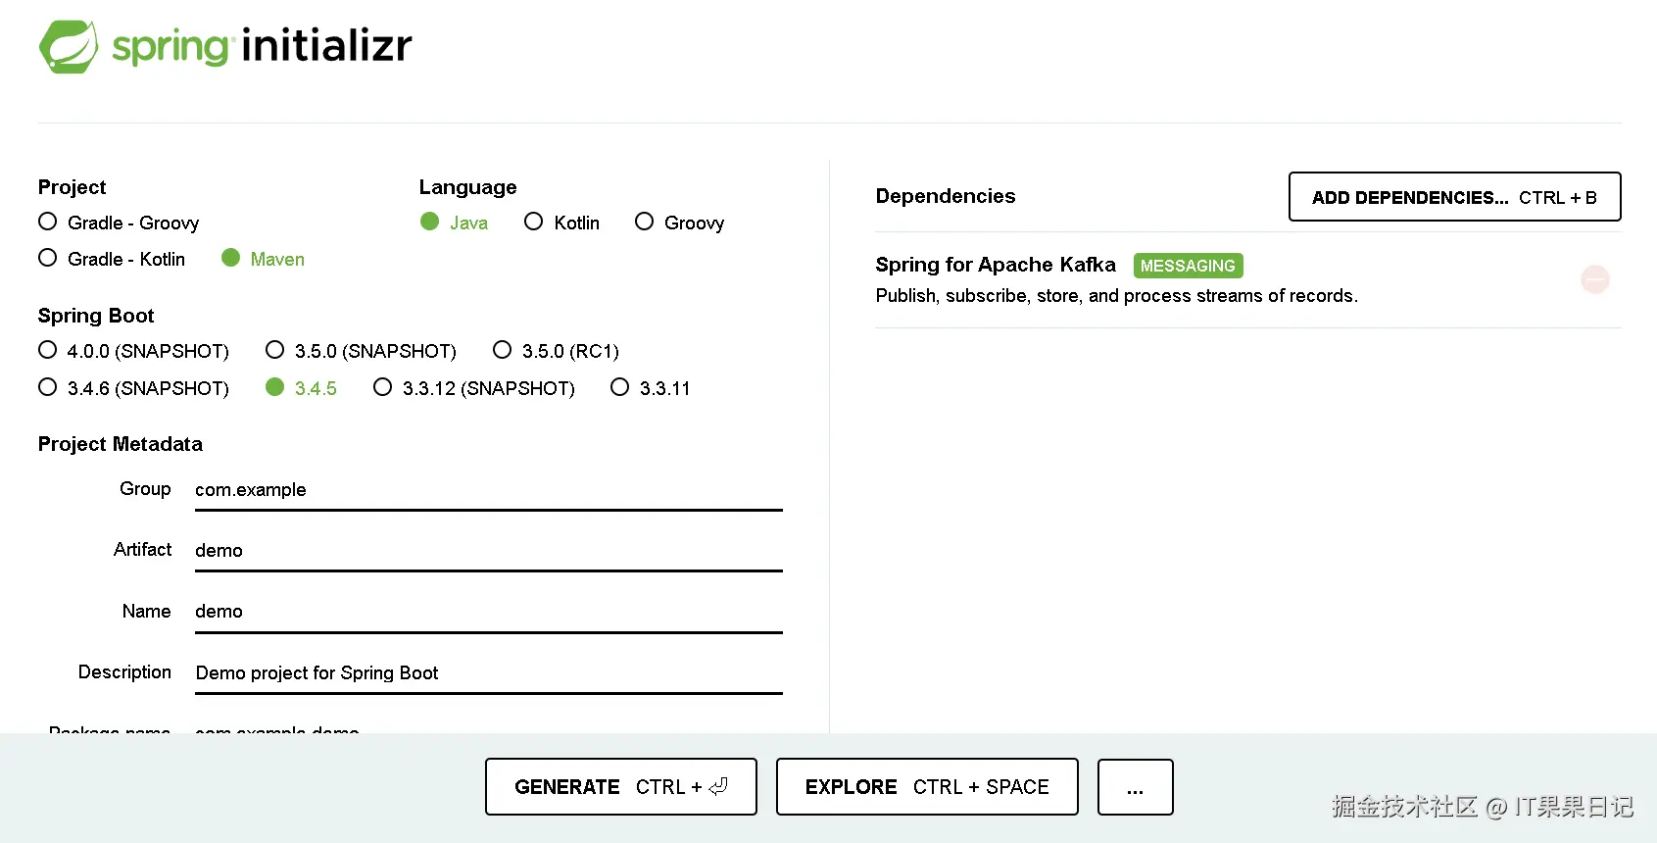This screenshot has width=1657, height=843.
Task: Click the EXPLORE button
Action: [x=926, y=786]
